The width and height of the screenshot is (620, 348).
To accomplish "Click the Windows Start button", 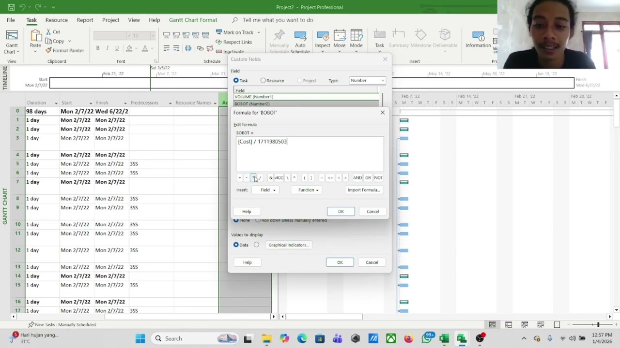I will coord(140,338).
